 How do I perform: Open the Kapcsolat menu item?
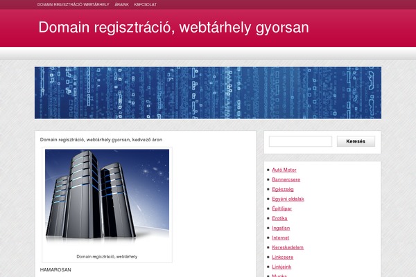point(146,5)
